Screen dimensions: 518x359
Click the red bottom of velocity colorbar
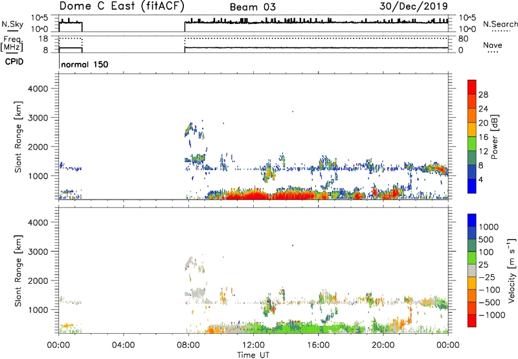pyautogui.click(x=472, y=321)
